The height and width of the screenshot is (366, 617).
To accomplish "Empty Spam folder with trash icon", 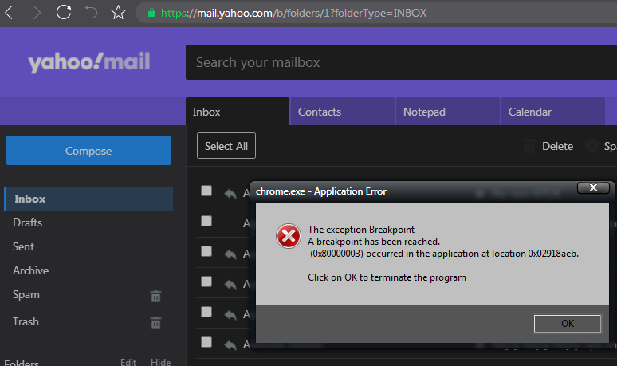I will [155, 296].
